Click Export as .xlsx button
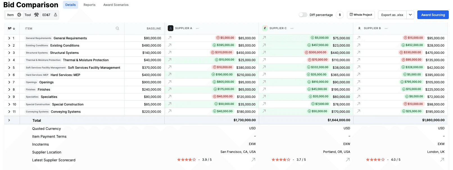 (392, 15)
